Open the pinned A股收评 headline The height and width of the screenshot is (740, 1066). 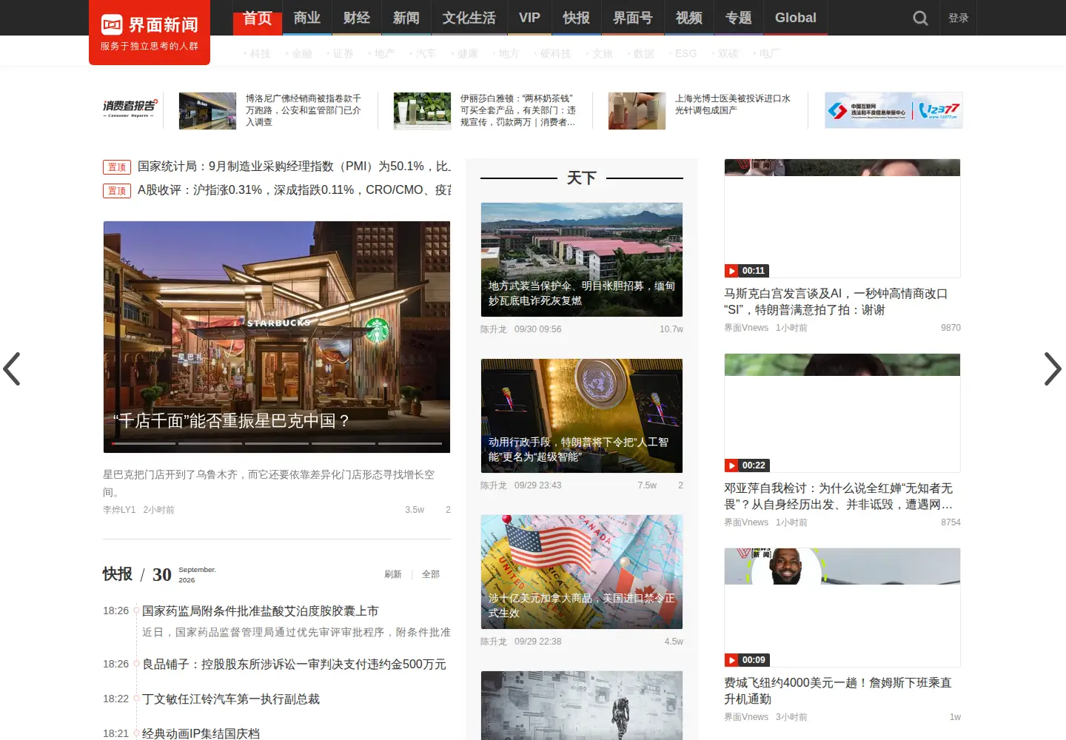[x=294, y=190]
